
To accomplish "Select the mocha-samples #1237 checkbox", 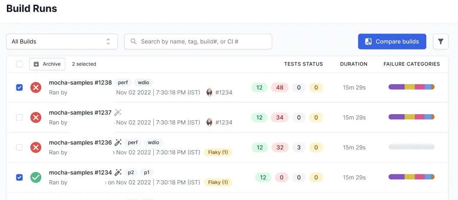I will click(19, 118).
